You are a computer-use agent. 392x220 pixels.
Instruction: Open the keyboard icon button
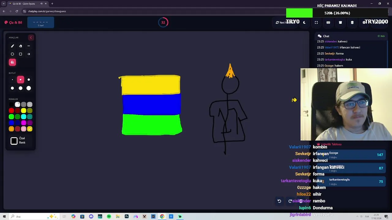(328, 22)
